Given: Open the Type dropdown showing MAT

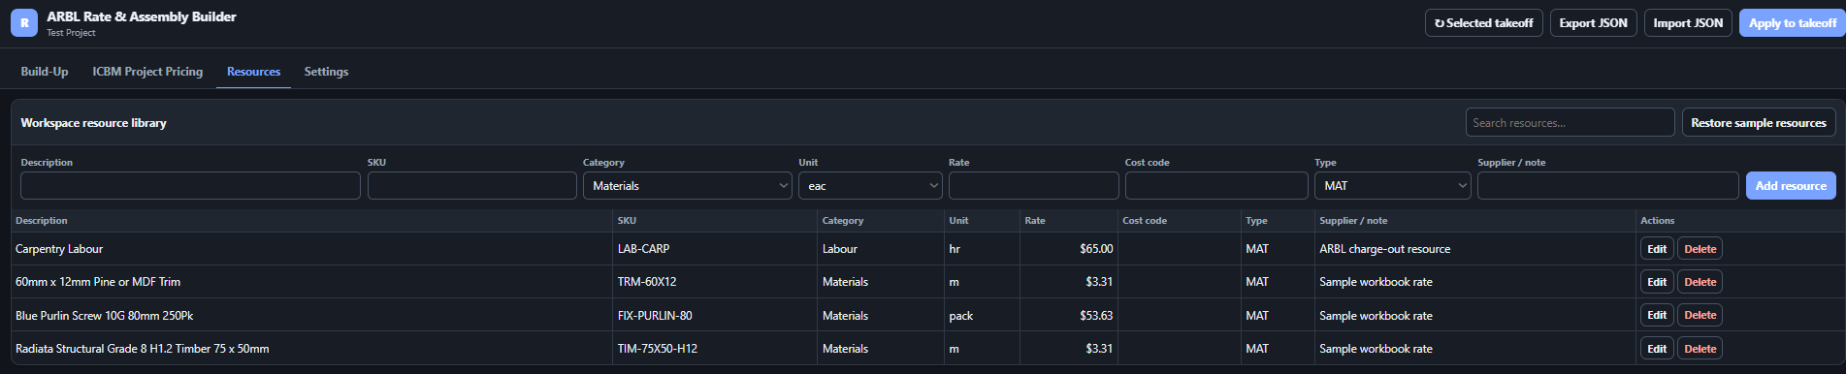Looking at the screenshot, I should [x=1392, y=186].
